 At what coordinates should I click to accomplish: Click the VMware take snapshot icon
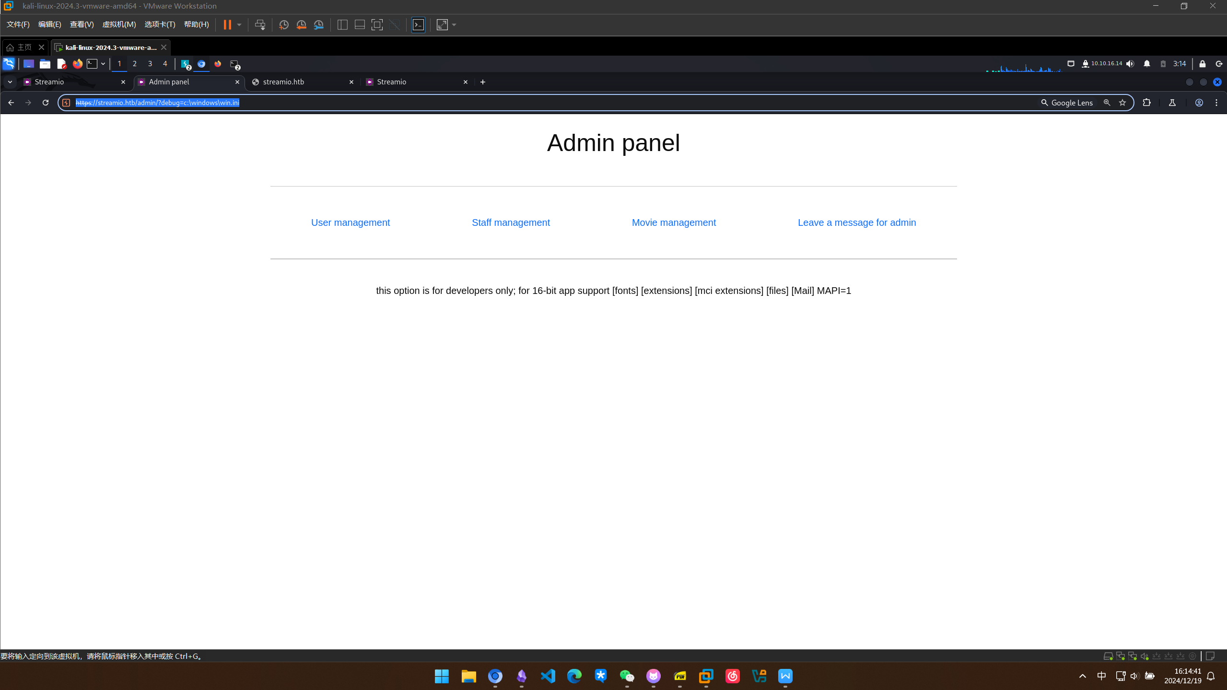283,25
